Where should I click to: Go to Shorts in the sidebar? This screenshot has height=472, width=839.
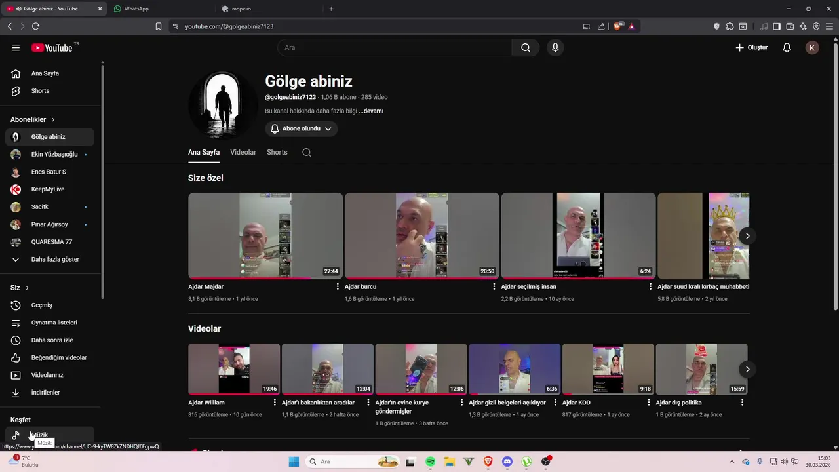(50, 91)
